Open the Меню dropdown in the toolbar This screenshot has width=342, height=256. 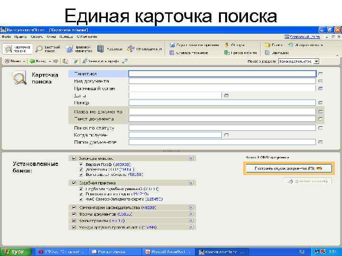pos(15,61)
